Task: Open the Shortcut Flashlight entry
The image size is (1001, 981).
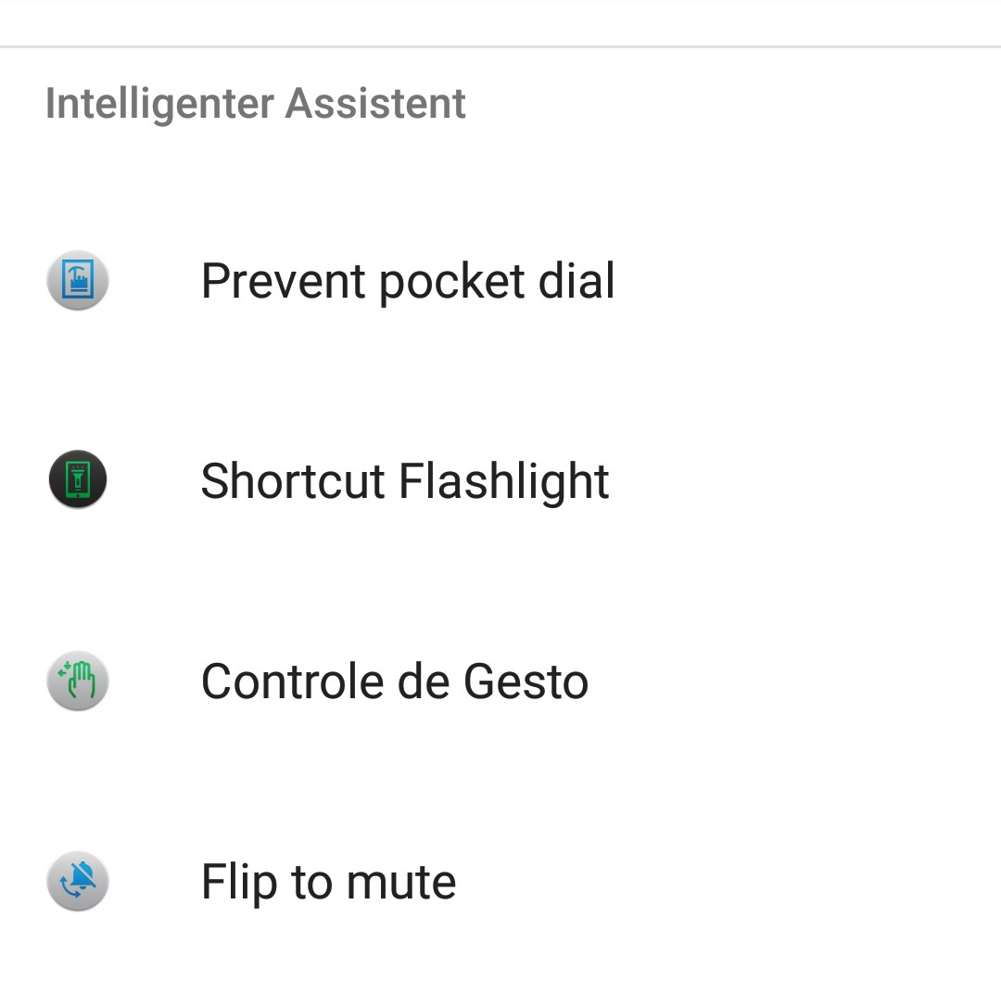Action: coord(500,480)
